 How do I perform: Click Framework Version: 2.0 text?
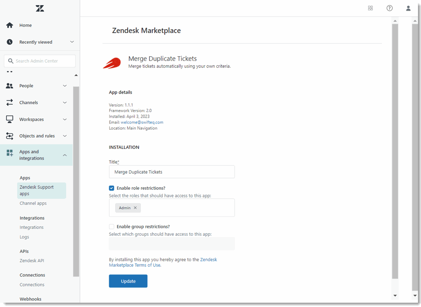[130, 111]
